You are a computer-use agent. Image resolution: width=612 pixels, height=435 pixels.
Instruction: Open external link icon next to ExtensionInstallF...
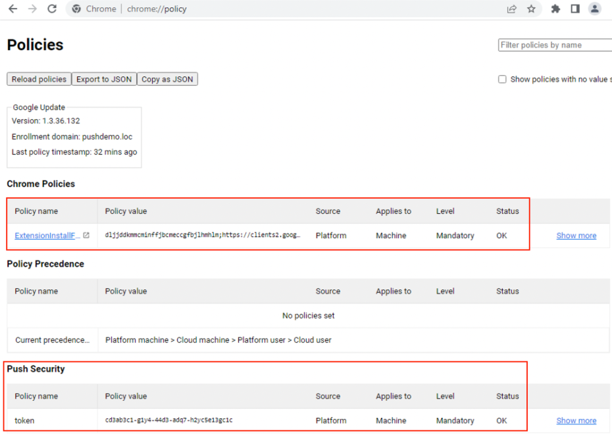(x=86, y=235)
